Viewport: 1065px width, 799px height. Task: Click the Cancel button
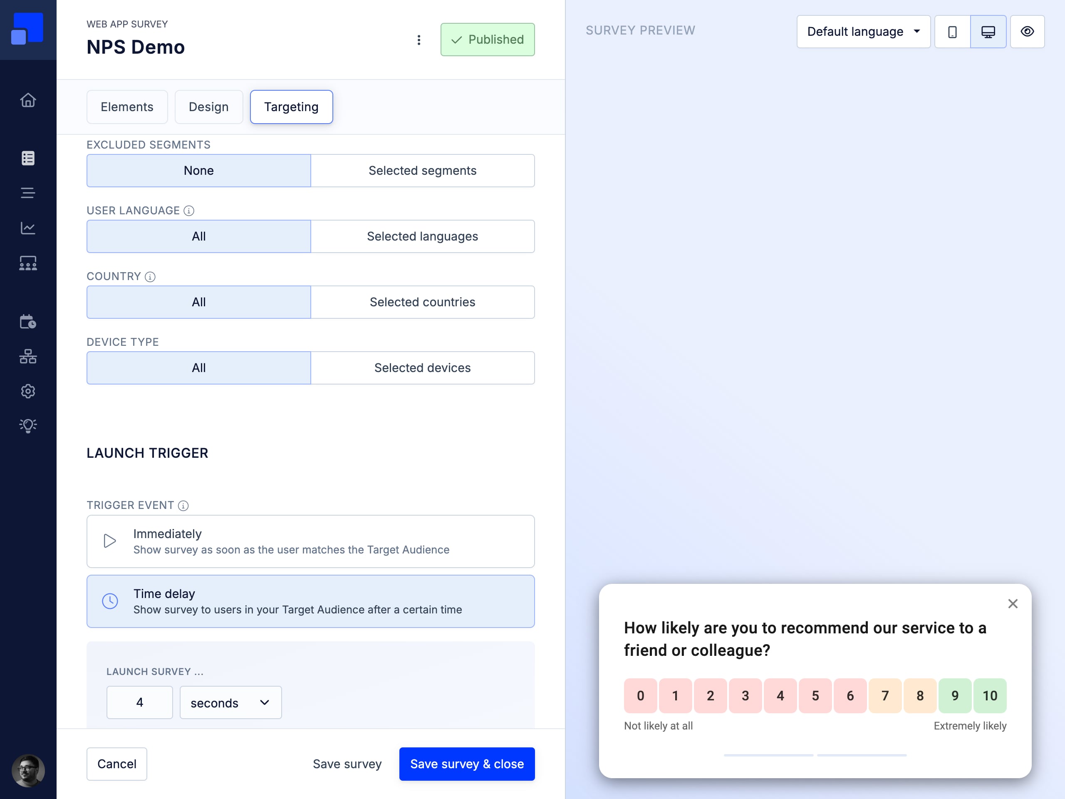[x=117, y=764]
